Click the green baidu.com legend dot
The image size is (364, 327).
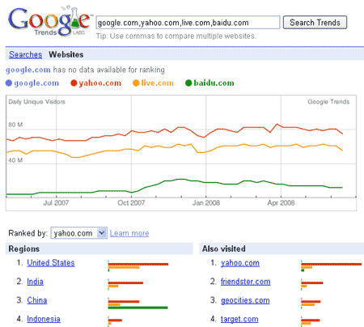188,83
